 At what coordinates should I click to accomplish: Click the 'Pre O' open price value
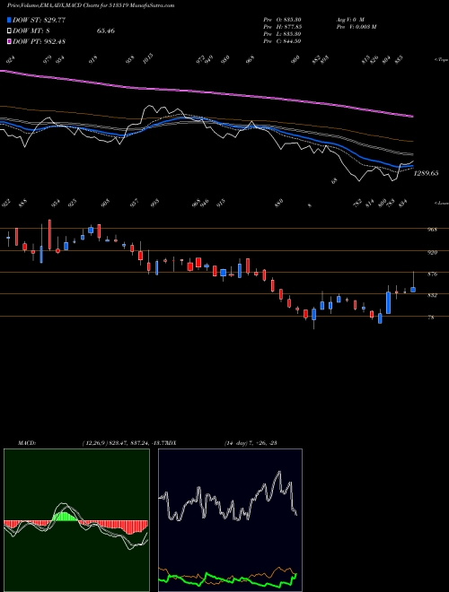tap(282, 20)
